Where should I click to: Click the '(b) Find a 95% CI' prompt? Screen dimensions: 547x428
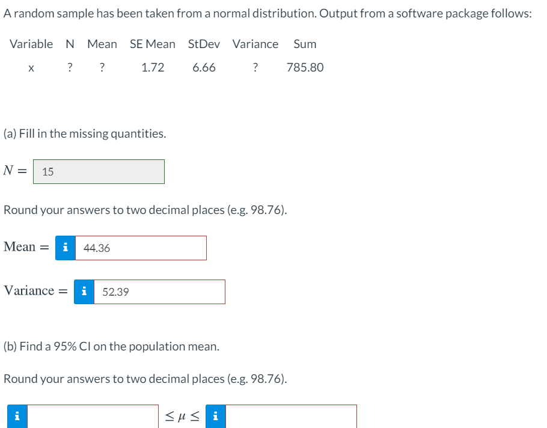(x=111, y=346)
